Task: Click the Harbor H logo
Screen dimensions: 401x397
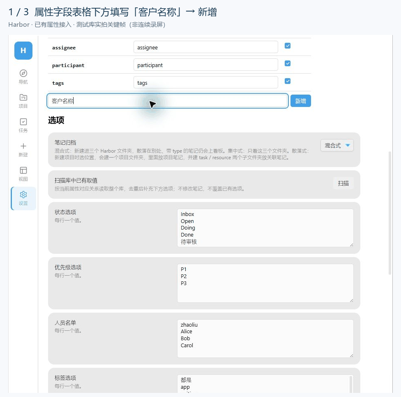Action: click(x=23, y=51)
